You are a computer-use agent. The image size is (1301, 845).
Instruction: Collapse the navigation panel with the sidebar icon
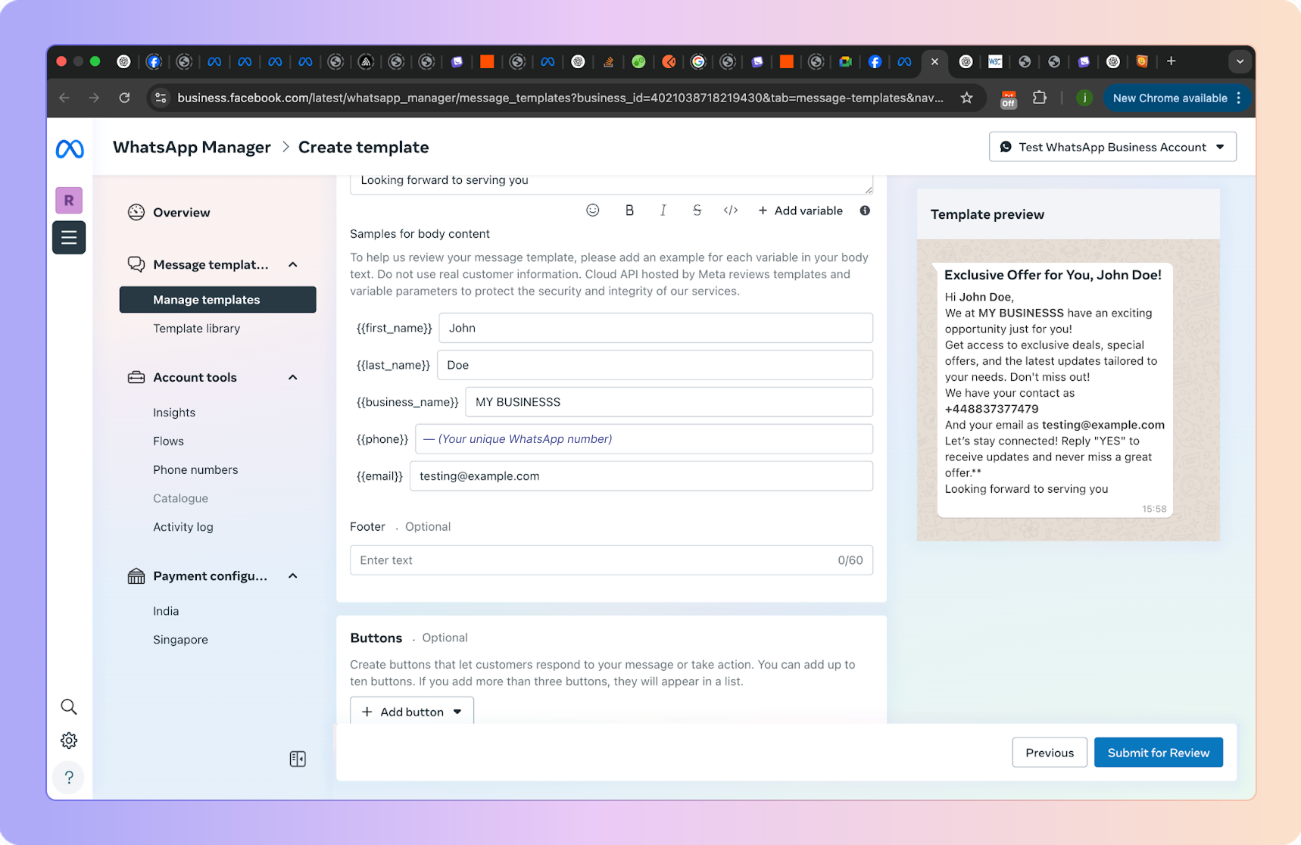point(298,759)
